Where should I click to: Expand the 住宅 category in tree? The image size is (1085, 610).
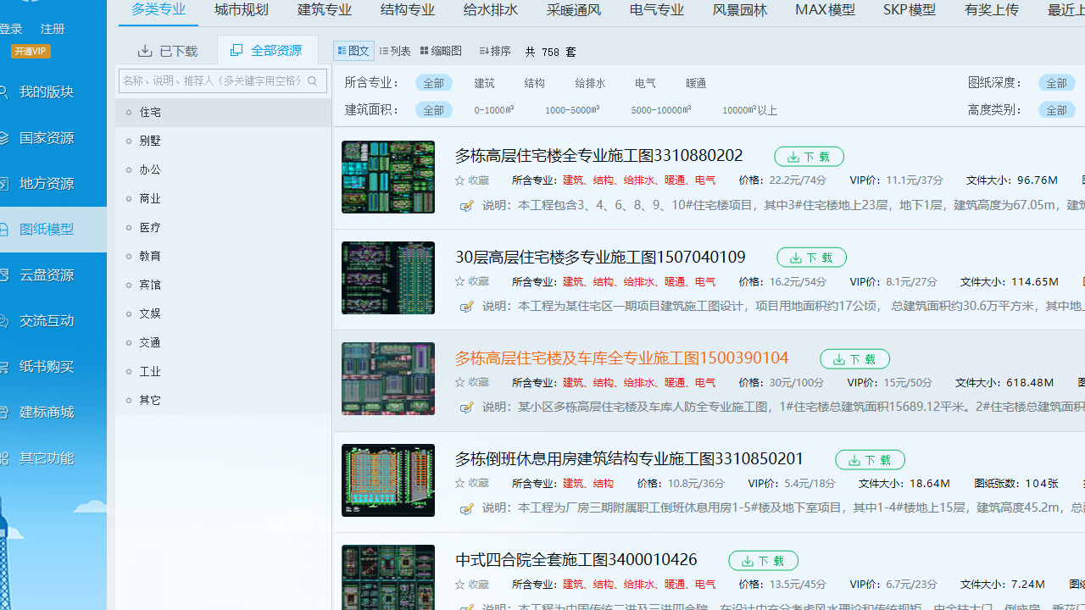click(150, 113)
